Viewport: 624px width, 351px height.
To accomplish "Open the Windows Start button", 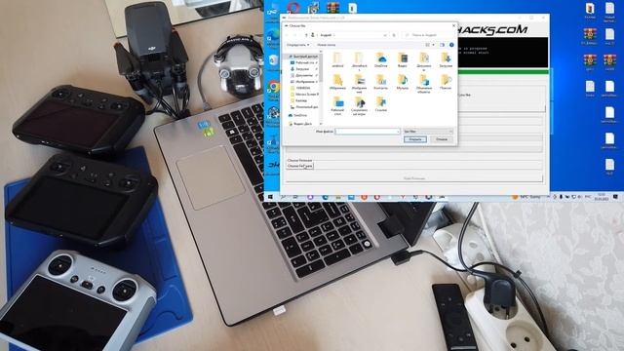I will click(x=270, y=197).
